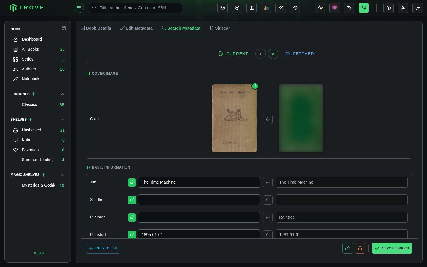Add a new shelf with plus icon
Viewport: 427px width, 267px height.
coord(31,120)
